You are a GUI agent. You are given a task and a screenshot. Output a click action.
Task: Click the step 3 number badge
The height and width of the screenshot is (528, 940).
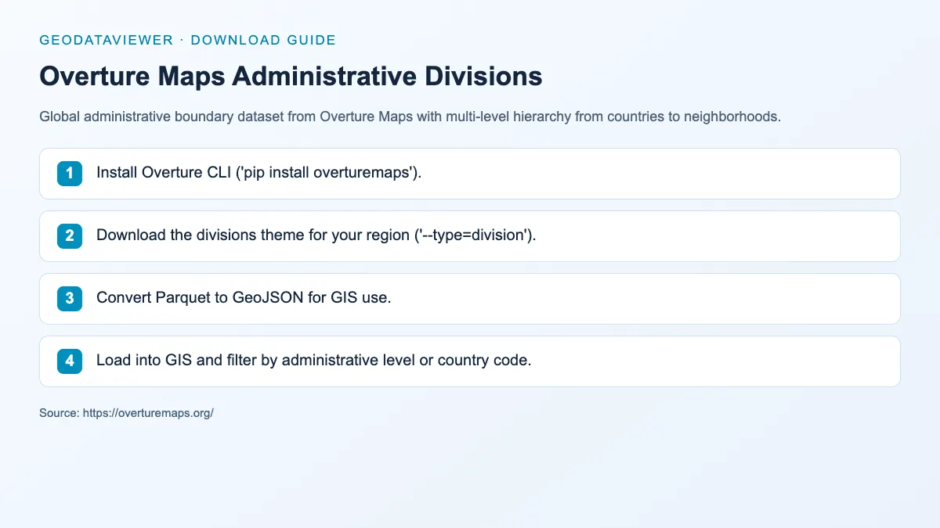(x=70, y=299)
